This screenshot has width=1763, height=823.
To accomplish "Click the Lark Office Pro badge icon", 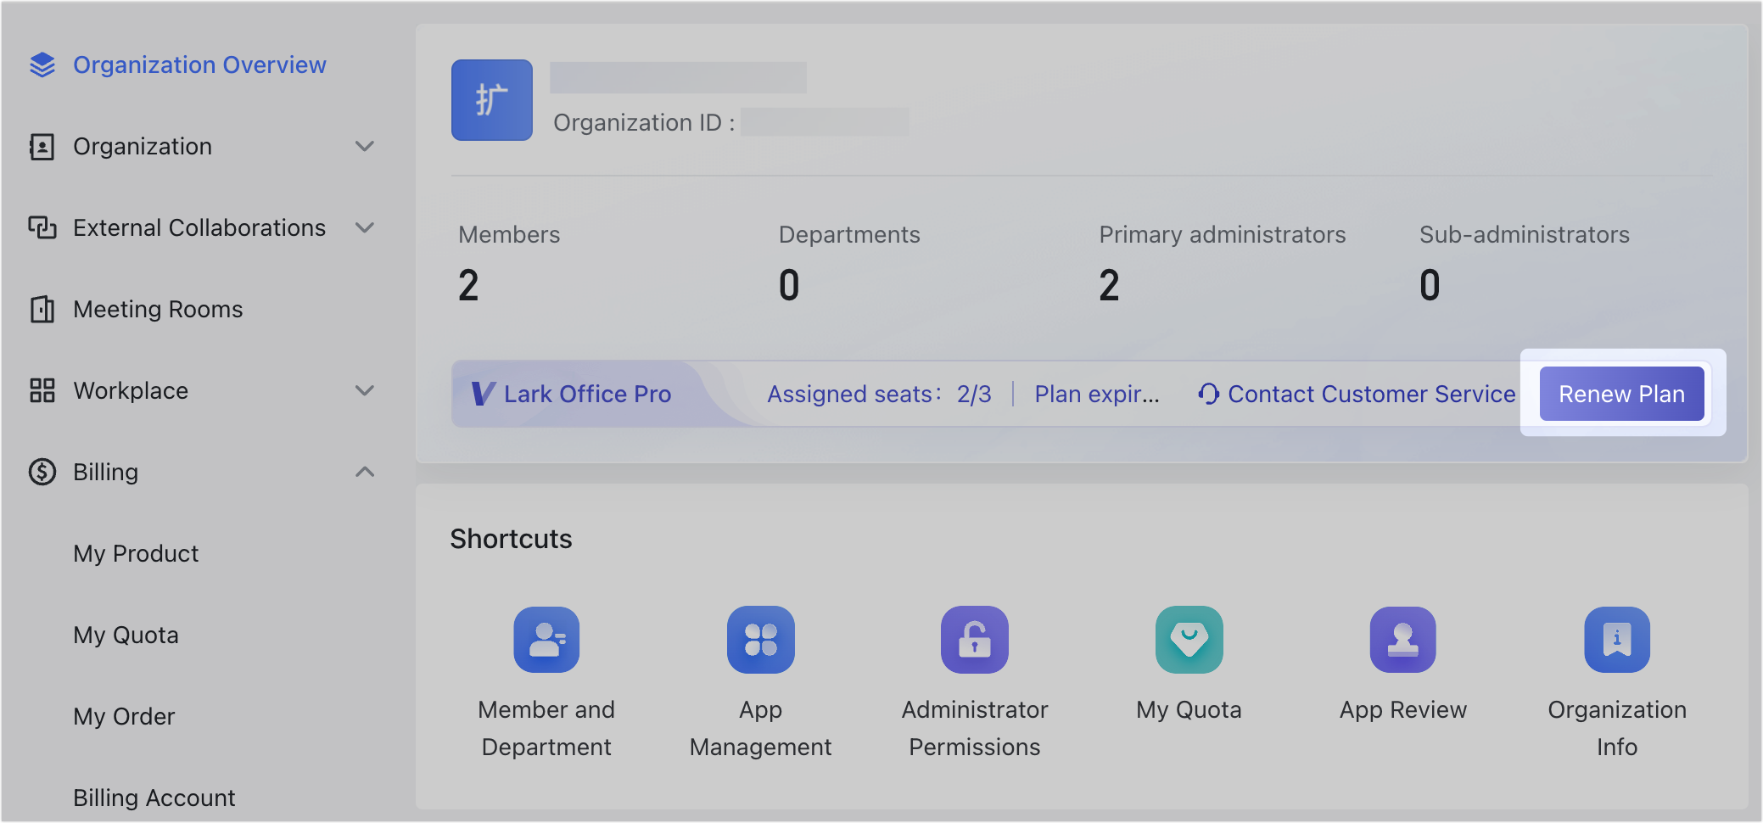I will point(481,393).
